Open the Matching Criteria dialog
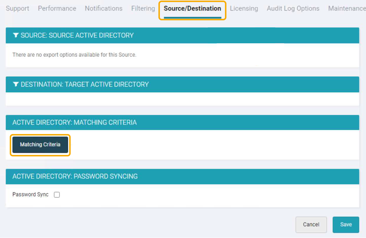The height and width of the screenshot is (238, 366). tap(40, 145)
